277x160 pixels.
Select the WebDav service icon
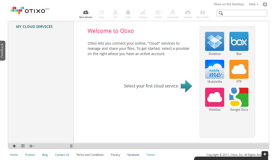214,97
